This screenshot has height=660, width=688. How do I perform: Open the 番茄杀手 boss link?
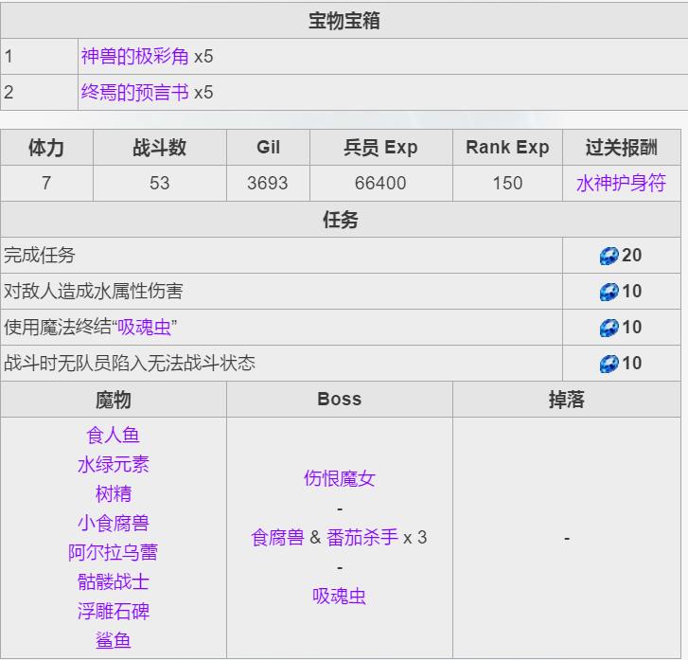tap(362, 538)
